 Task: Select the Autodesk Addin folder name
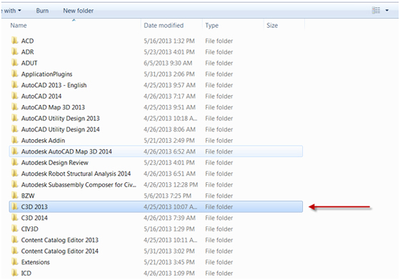click(43, 140)
